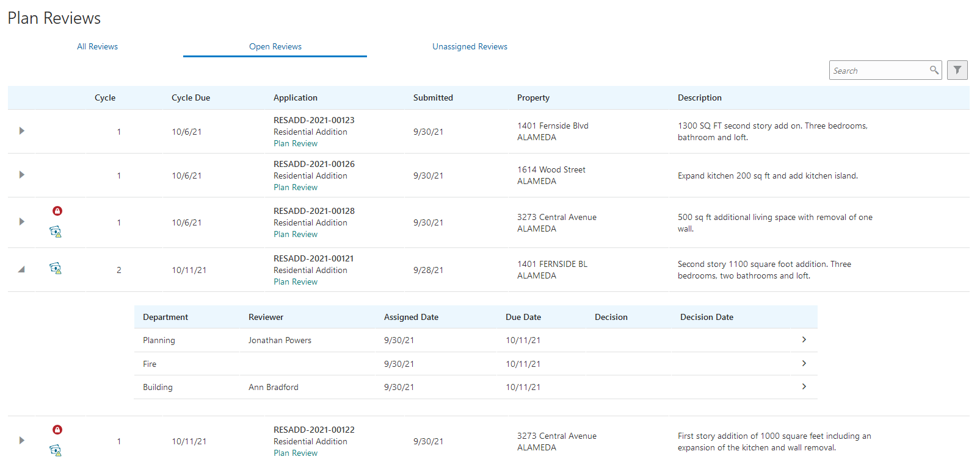The width and height of the screenshot is (977, 465).
Task: Open the Planning department review chevron
Action: 804,339
